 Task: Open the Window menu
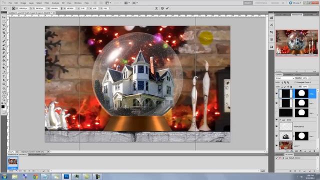pos(78,3)
